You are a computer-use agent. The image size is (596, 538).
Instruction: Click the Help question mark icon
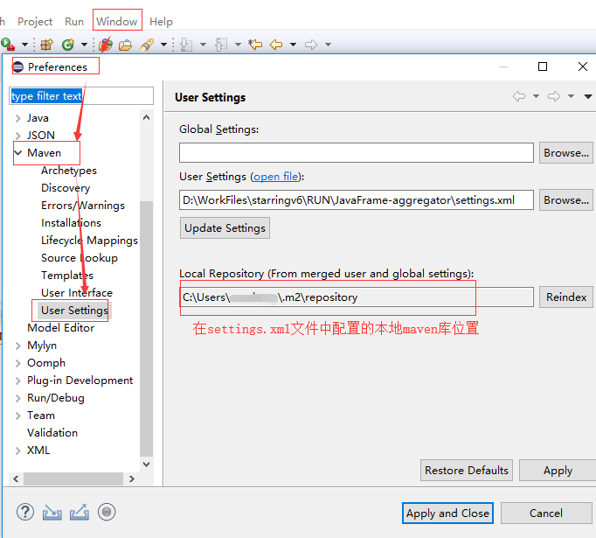[x=25, y=512]
